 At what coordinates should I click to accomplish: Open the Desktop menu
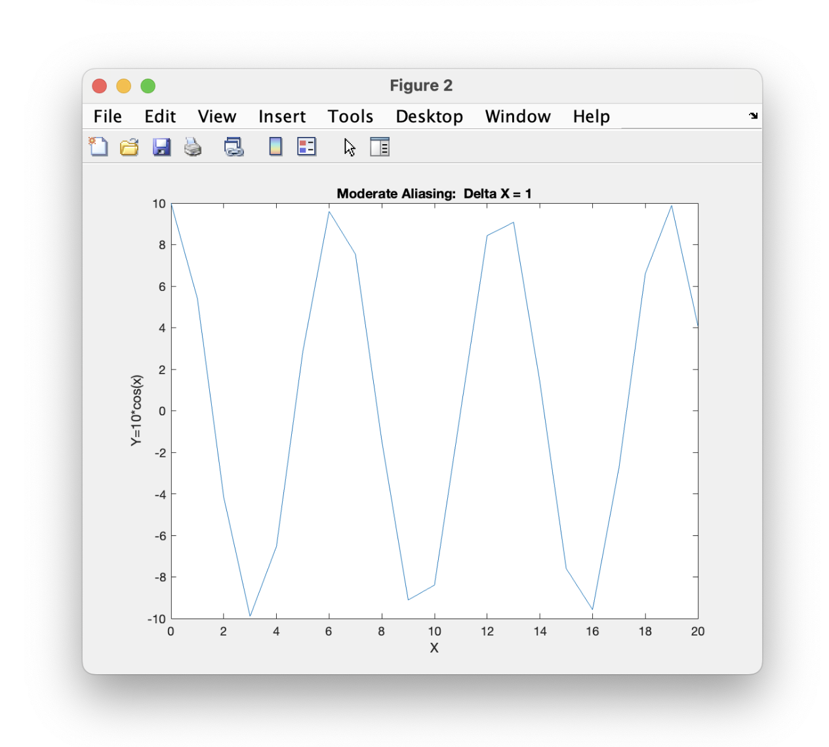pyautogui.click(x=429, y=116)
